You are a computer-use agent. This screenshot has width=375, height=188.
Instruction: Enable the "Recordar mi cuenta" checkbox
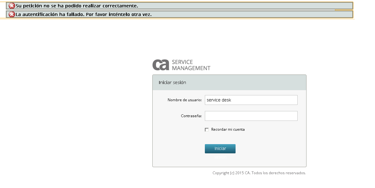point(207,129)
